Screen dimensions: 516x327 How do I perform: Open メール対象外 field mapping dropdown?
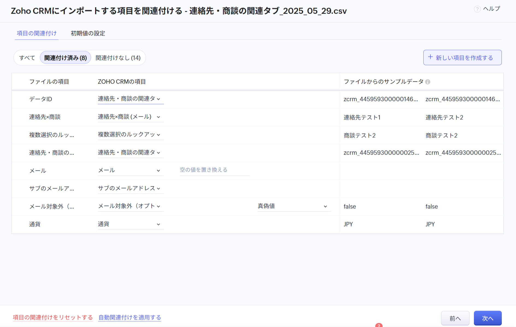coord(129,206)
